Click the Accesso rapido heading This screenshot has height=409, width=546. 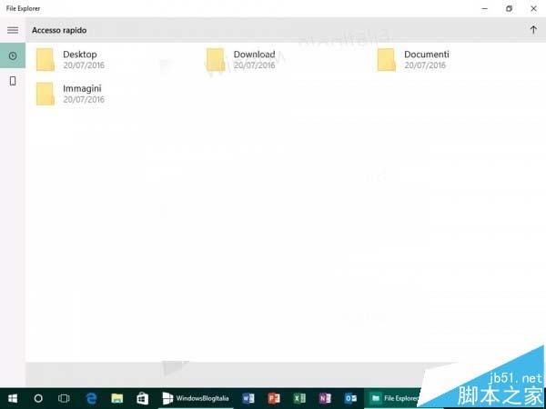coord(59,30)
